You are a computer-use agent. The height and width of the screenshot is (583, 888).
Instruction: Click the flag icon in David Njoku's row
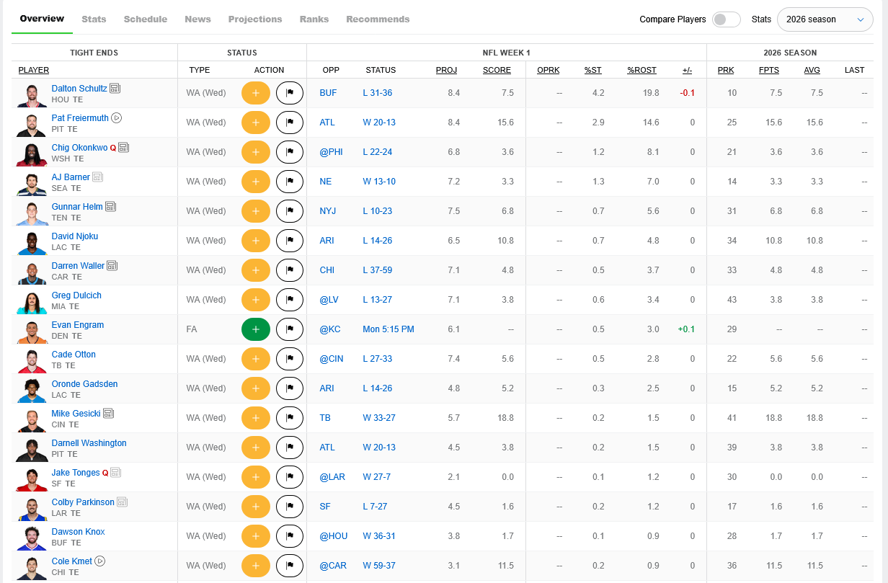pyautogui.click(x=290, y=241)
